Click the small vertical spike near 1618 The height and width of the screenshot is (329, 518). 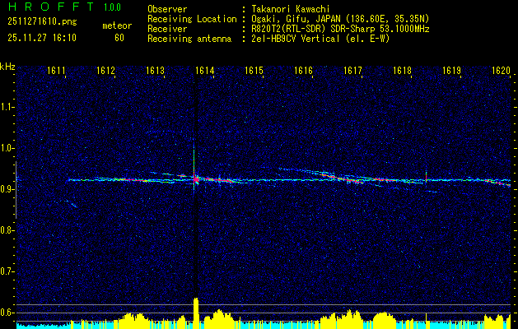426,177
